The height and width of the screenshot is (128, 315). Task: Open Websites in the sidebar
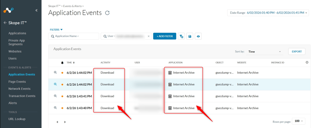(15, 51)
